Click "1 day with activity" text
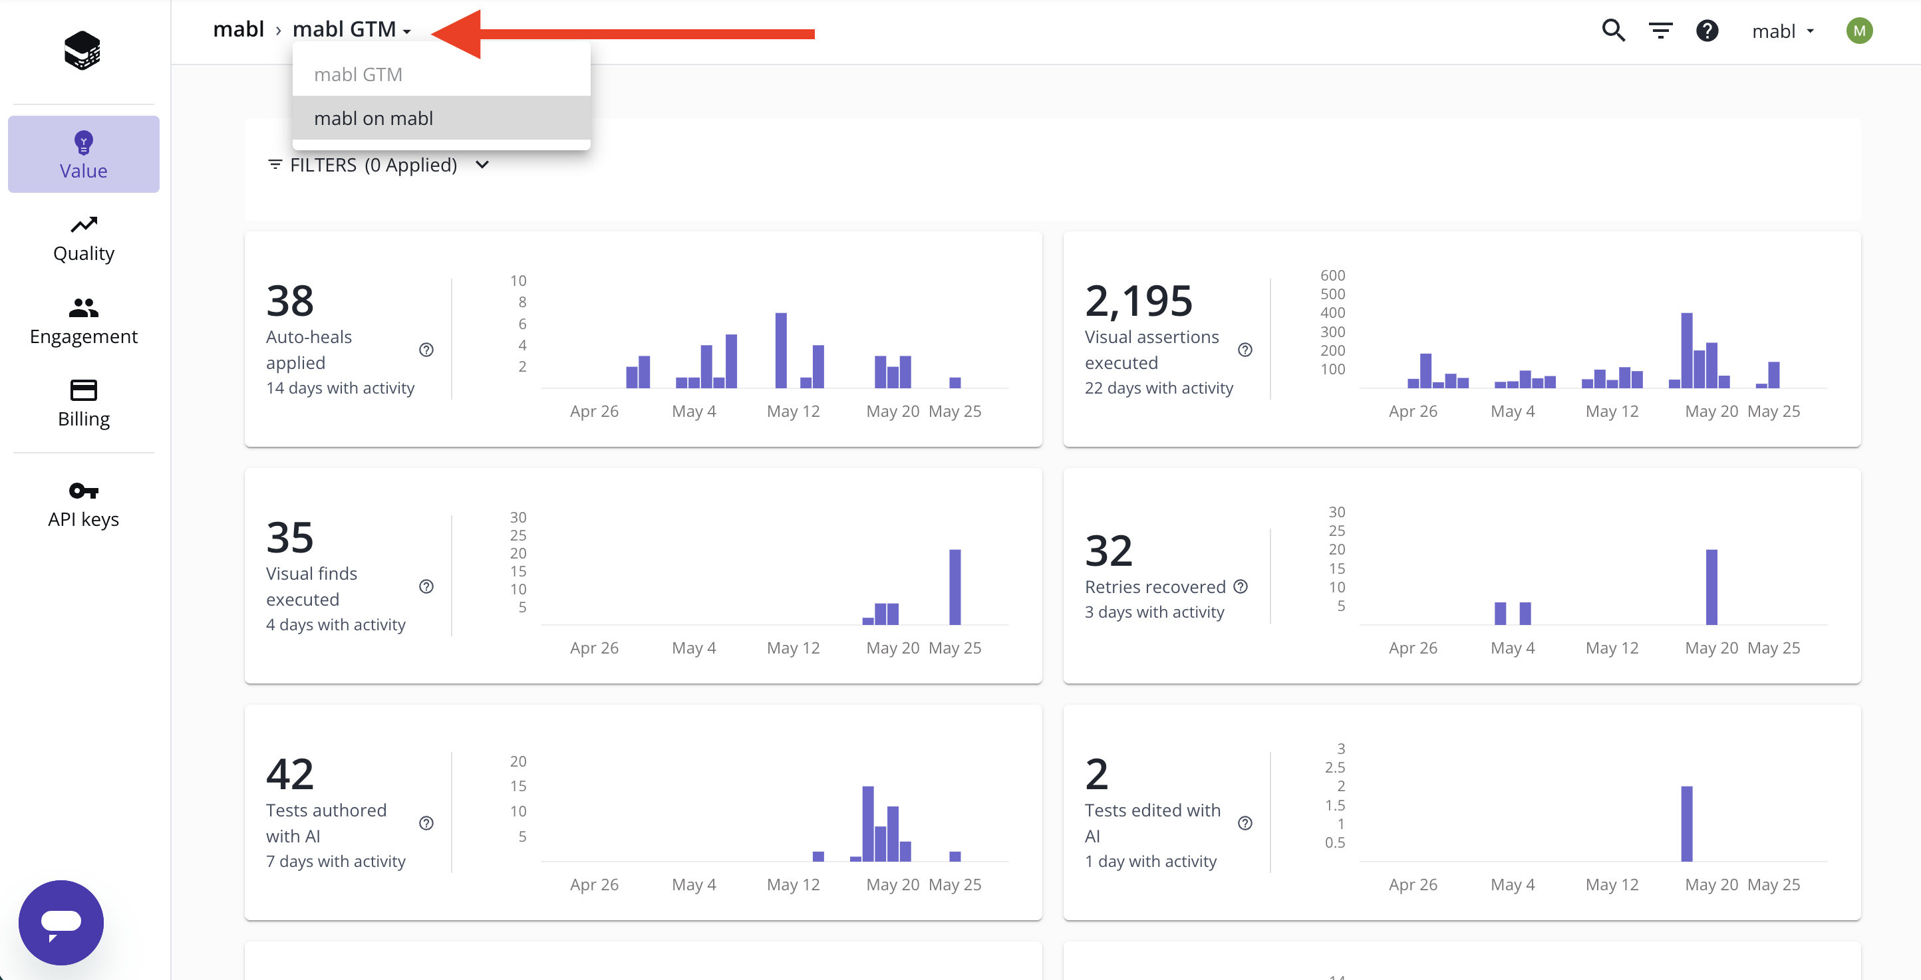The image size is (1921, 980). point(1151,861)
